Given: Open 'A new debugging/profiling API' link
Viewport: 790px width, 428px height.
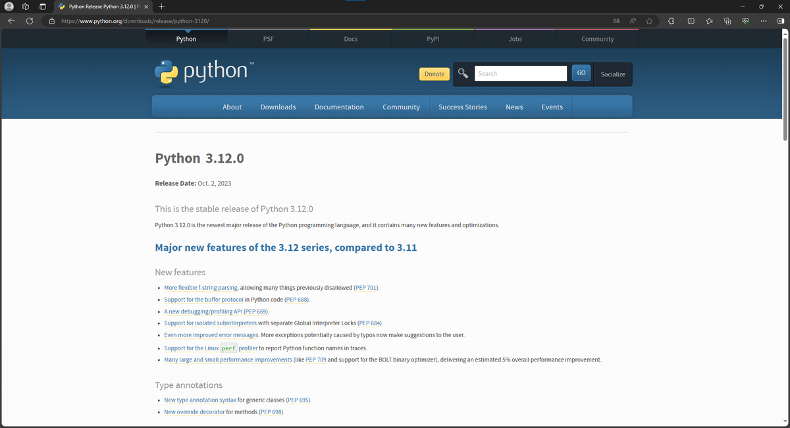Looking at the screenshot, I should [x=203, y=311].
